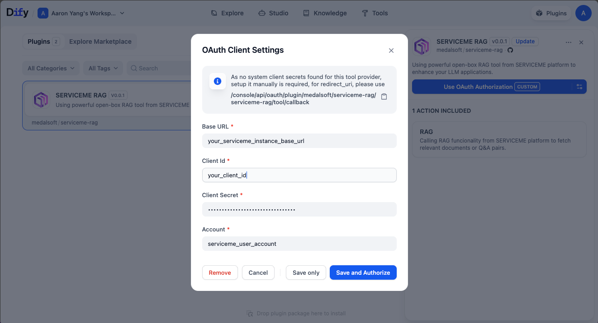Go to the Knowledge navigation item
The image size is (598, 323).
click(x=325, y=13)
